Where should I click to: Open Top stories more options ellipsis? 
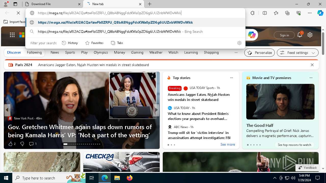232,78
